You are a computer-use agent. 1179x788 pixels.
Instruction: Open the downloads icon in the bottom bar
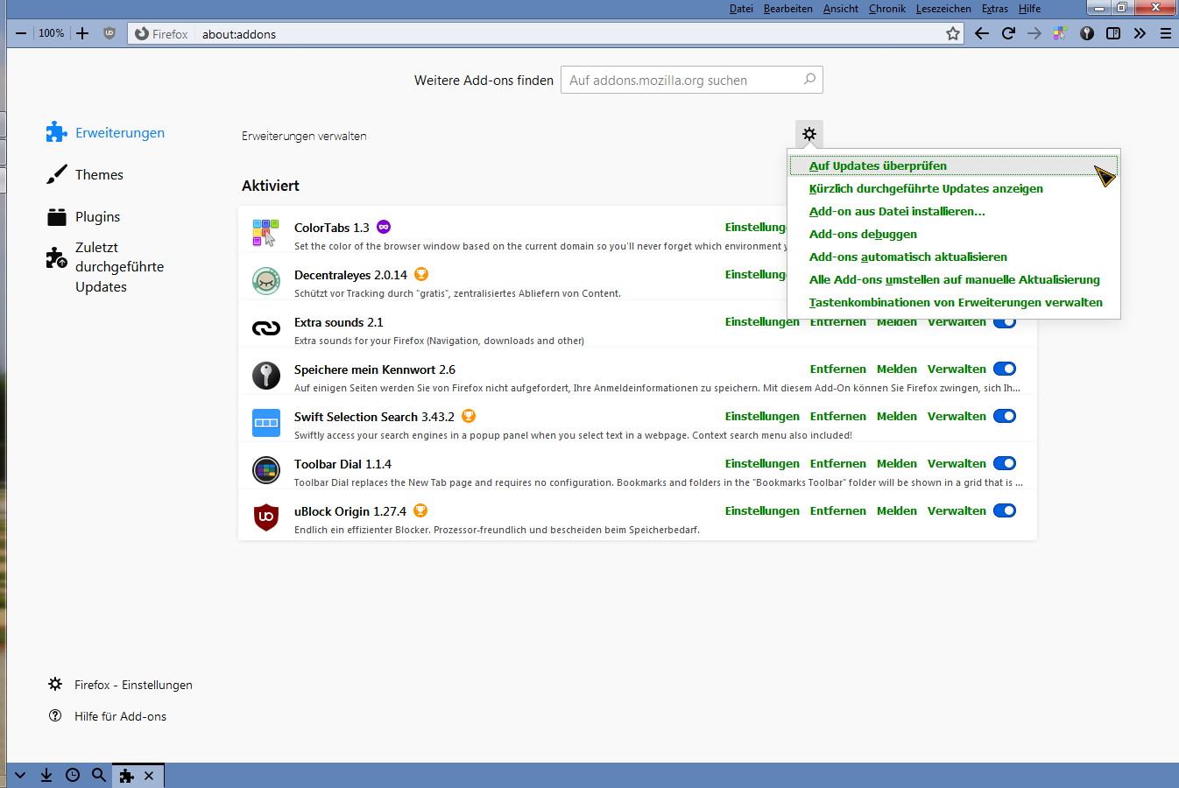pos(46,775)
